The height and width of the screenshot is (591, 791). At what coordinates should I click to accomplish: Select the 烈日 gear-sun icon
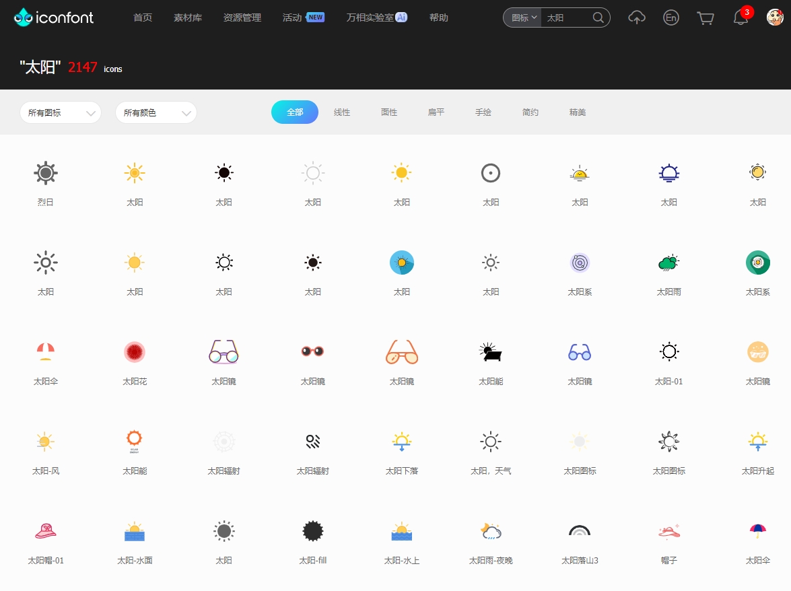pos(46,173)
